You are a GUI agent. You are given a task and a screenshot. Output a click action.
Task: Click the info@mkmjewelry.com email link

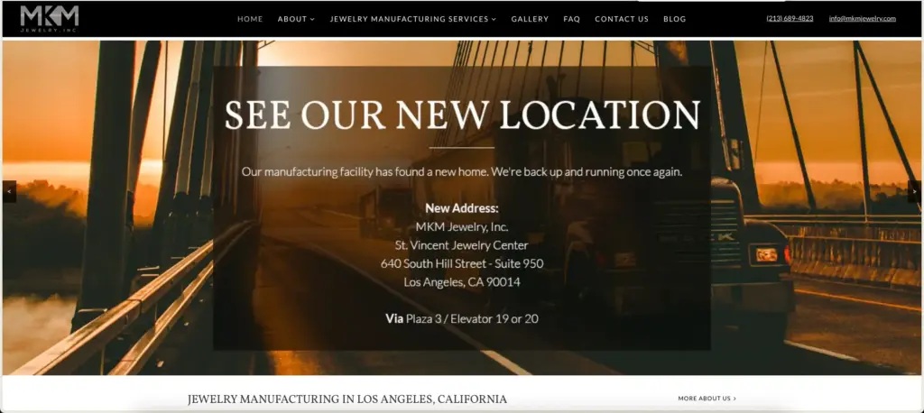862,18
